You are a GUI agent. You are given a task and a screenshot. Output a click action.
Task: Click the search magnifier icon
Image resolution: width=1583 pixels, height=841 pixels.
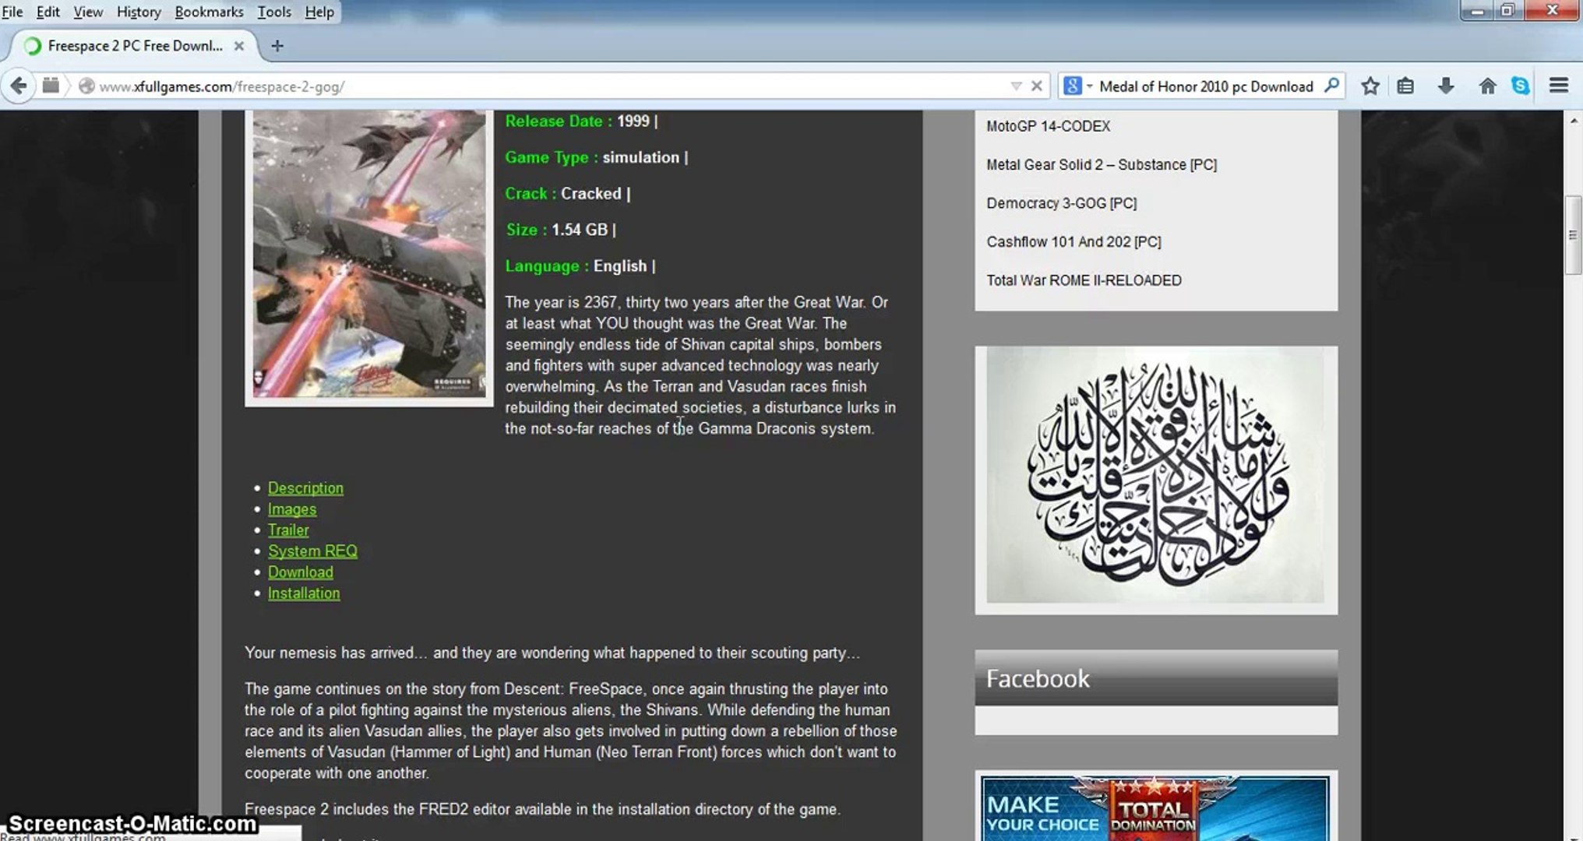1331,86
